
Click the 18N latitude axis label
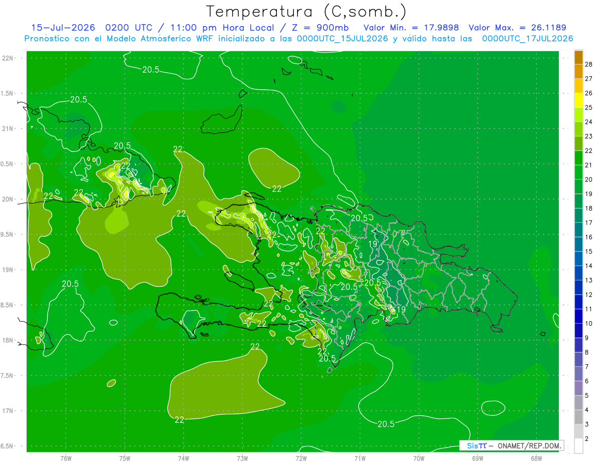click(8, 340)
